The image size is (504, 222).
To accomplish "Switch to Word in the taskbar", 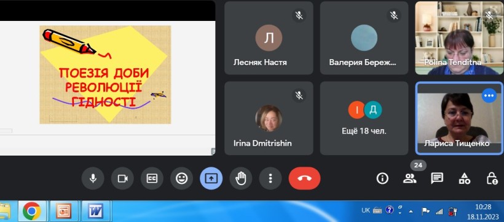I will 96,211.
